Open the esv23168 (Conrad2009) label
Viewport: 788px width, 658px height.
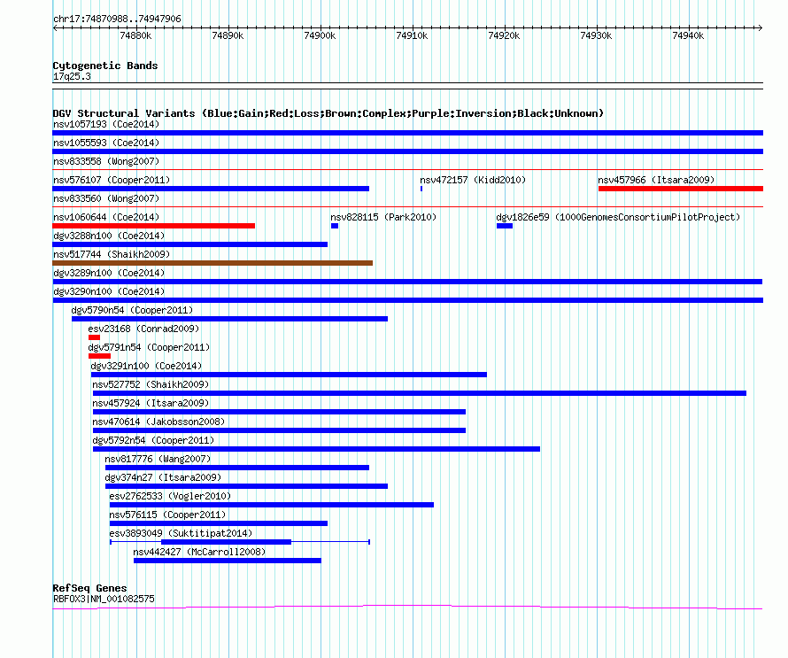click(143, 329)
